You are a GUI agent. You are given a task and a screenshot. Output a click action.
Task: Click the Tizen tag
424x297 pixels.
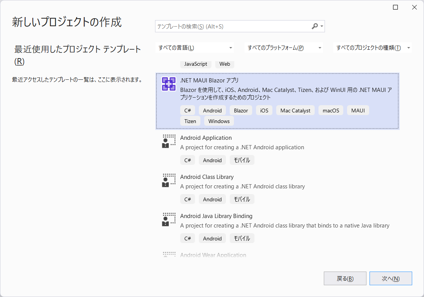(190, 121)
